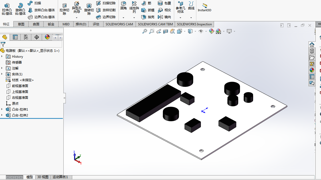Activate Zoom to Area magnifier icon
The height and width of the screenshot is (180, 321).
[x=152, y=31]
